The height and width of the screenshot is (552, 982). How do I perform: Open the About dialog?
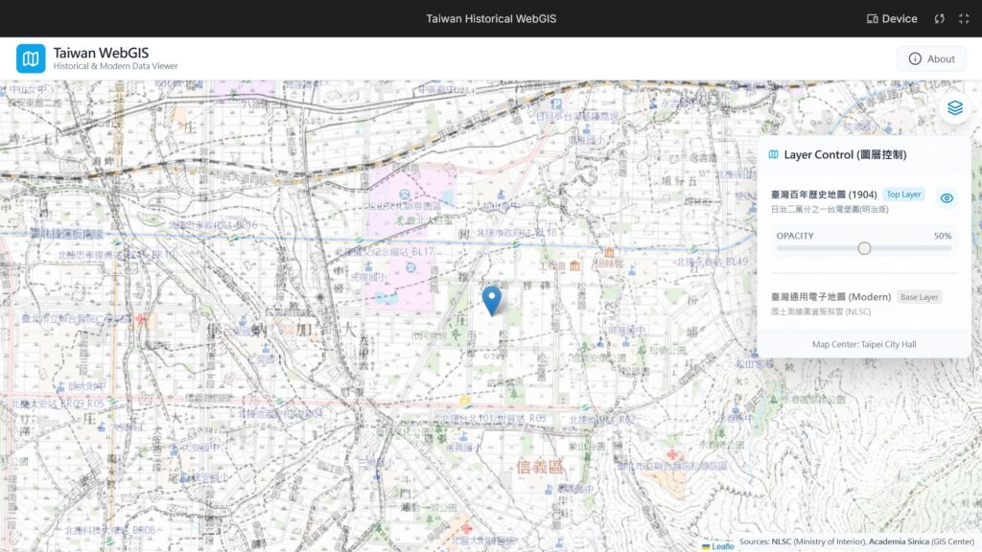[x=931, y=58]
